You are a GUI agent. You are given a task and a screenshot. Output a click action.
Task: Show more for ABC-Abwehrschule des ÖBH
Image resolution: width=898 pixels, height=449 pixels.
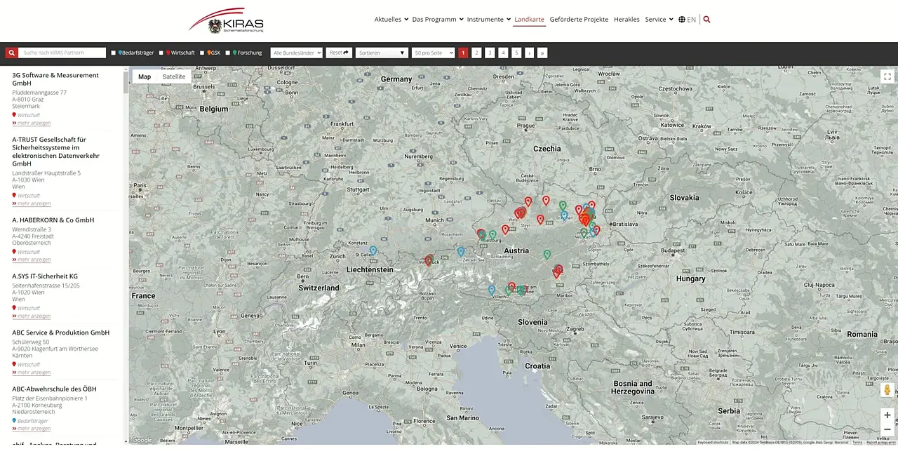click(32, 429)
